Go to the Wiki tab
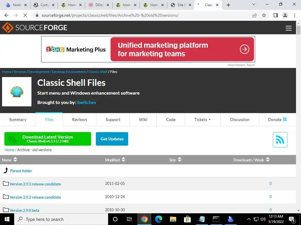The image size is (301, 225). [x=143, y=120]
